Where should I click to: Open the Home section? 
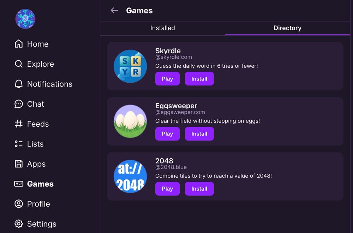[x=37, y=44]
